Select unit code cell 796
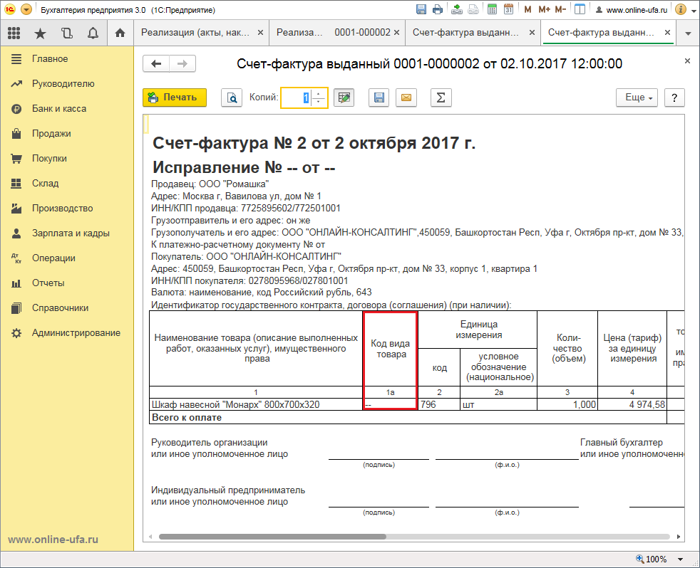Viewport: 700px width, 568px height. click(x=439, y=404)
